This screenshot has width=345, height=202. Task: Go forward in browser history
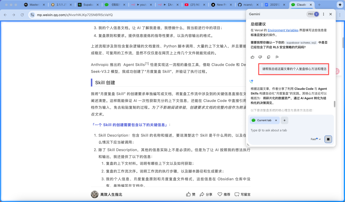coord(14,15)
